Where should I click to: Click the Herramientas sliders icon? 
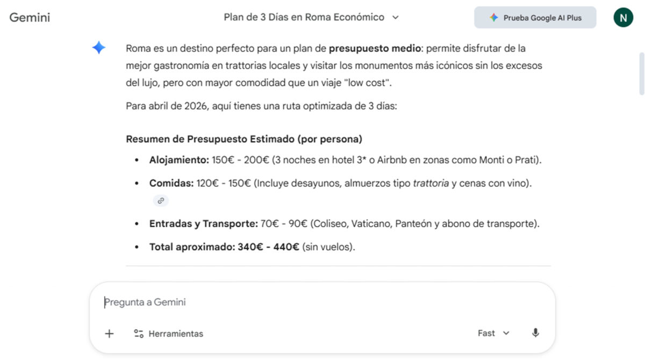[139, 334]
